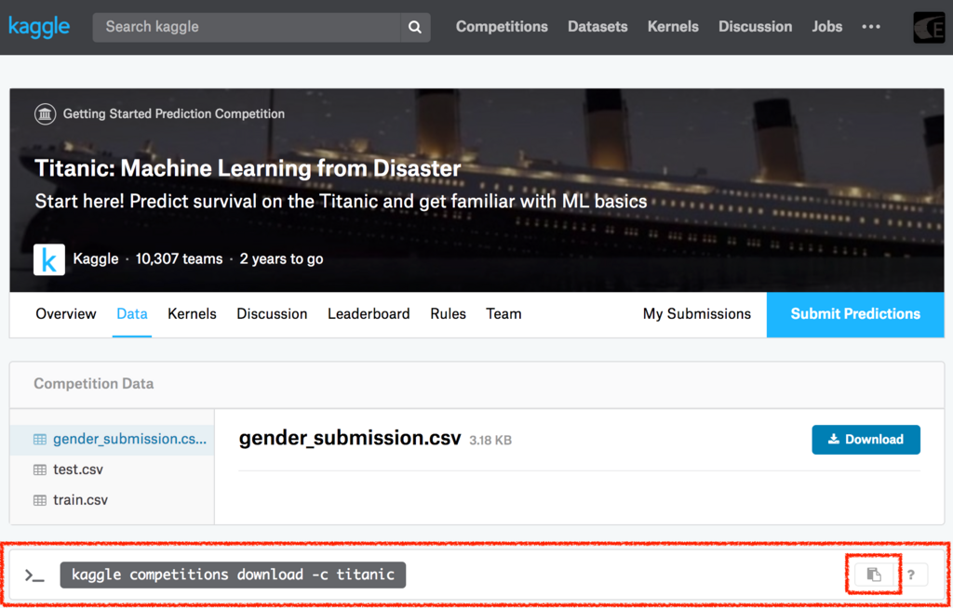Click the Submit Predictions button
The width and height of the screenshot is (953, 608).
pyautogui.click(x=855, y=314)
